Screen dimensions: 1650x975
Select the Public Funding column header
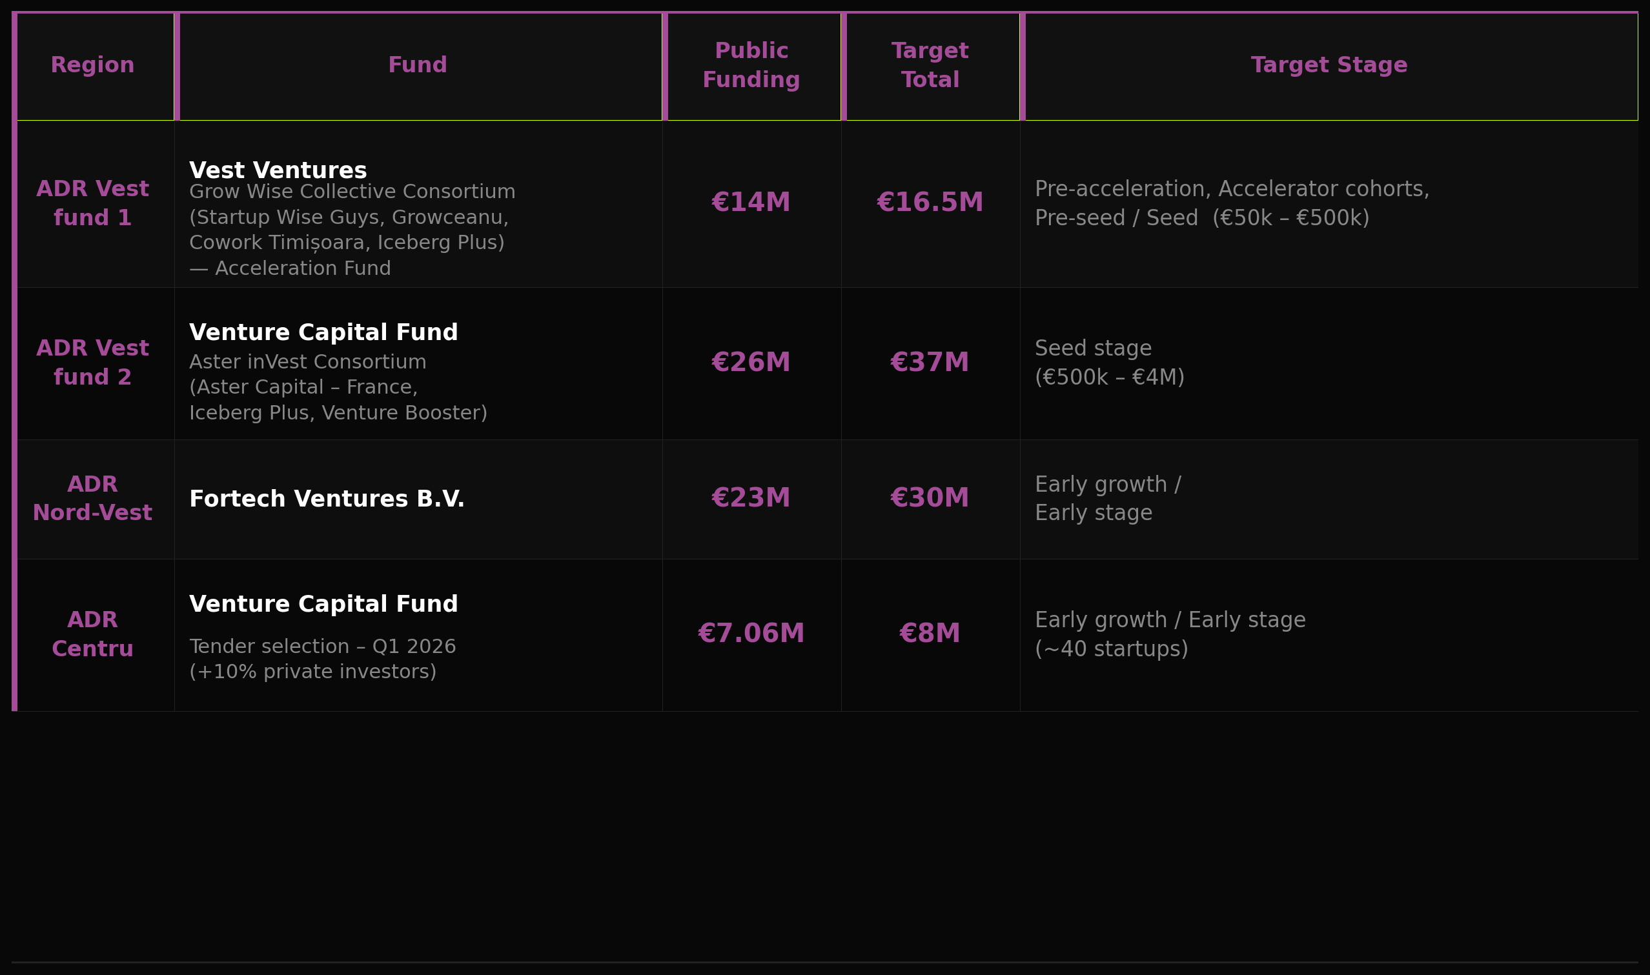tap(751, 66)
